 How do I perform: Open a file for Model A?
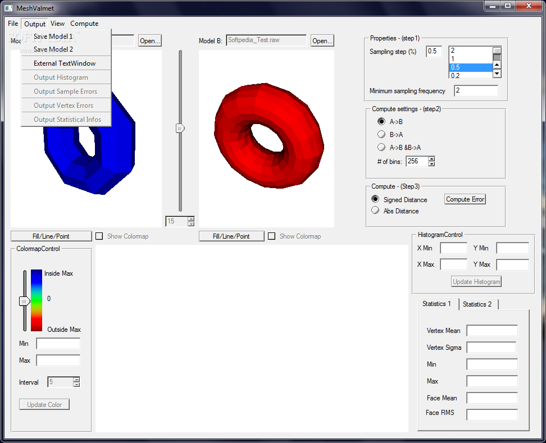coord(150,41)
